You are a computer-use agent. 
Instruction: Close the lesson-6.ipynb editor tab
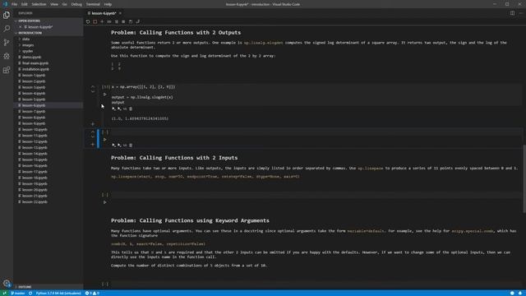(120, 13)
